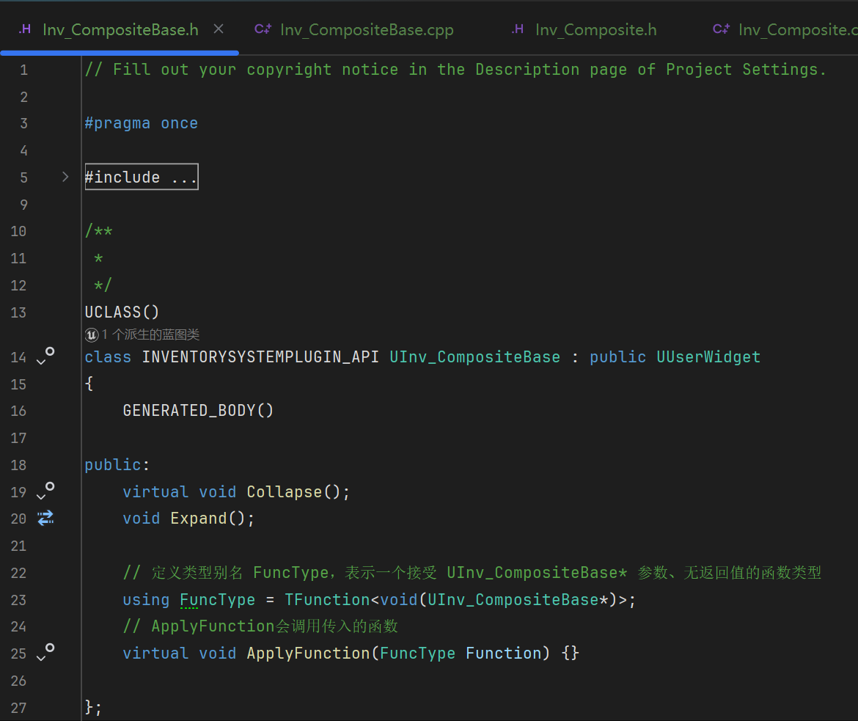Select the Inv_CompositeBase.h tab

click(x=120, y=29)
